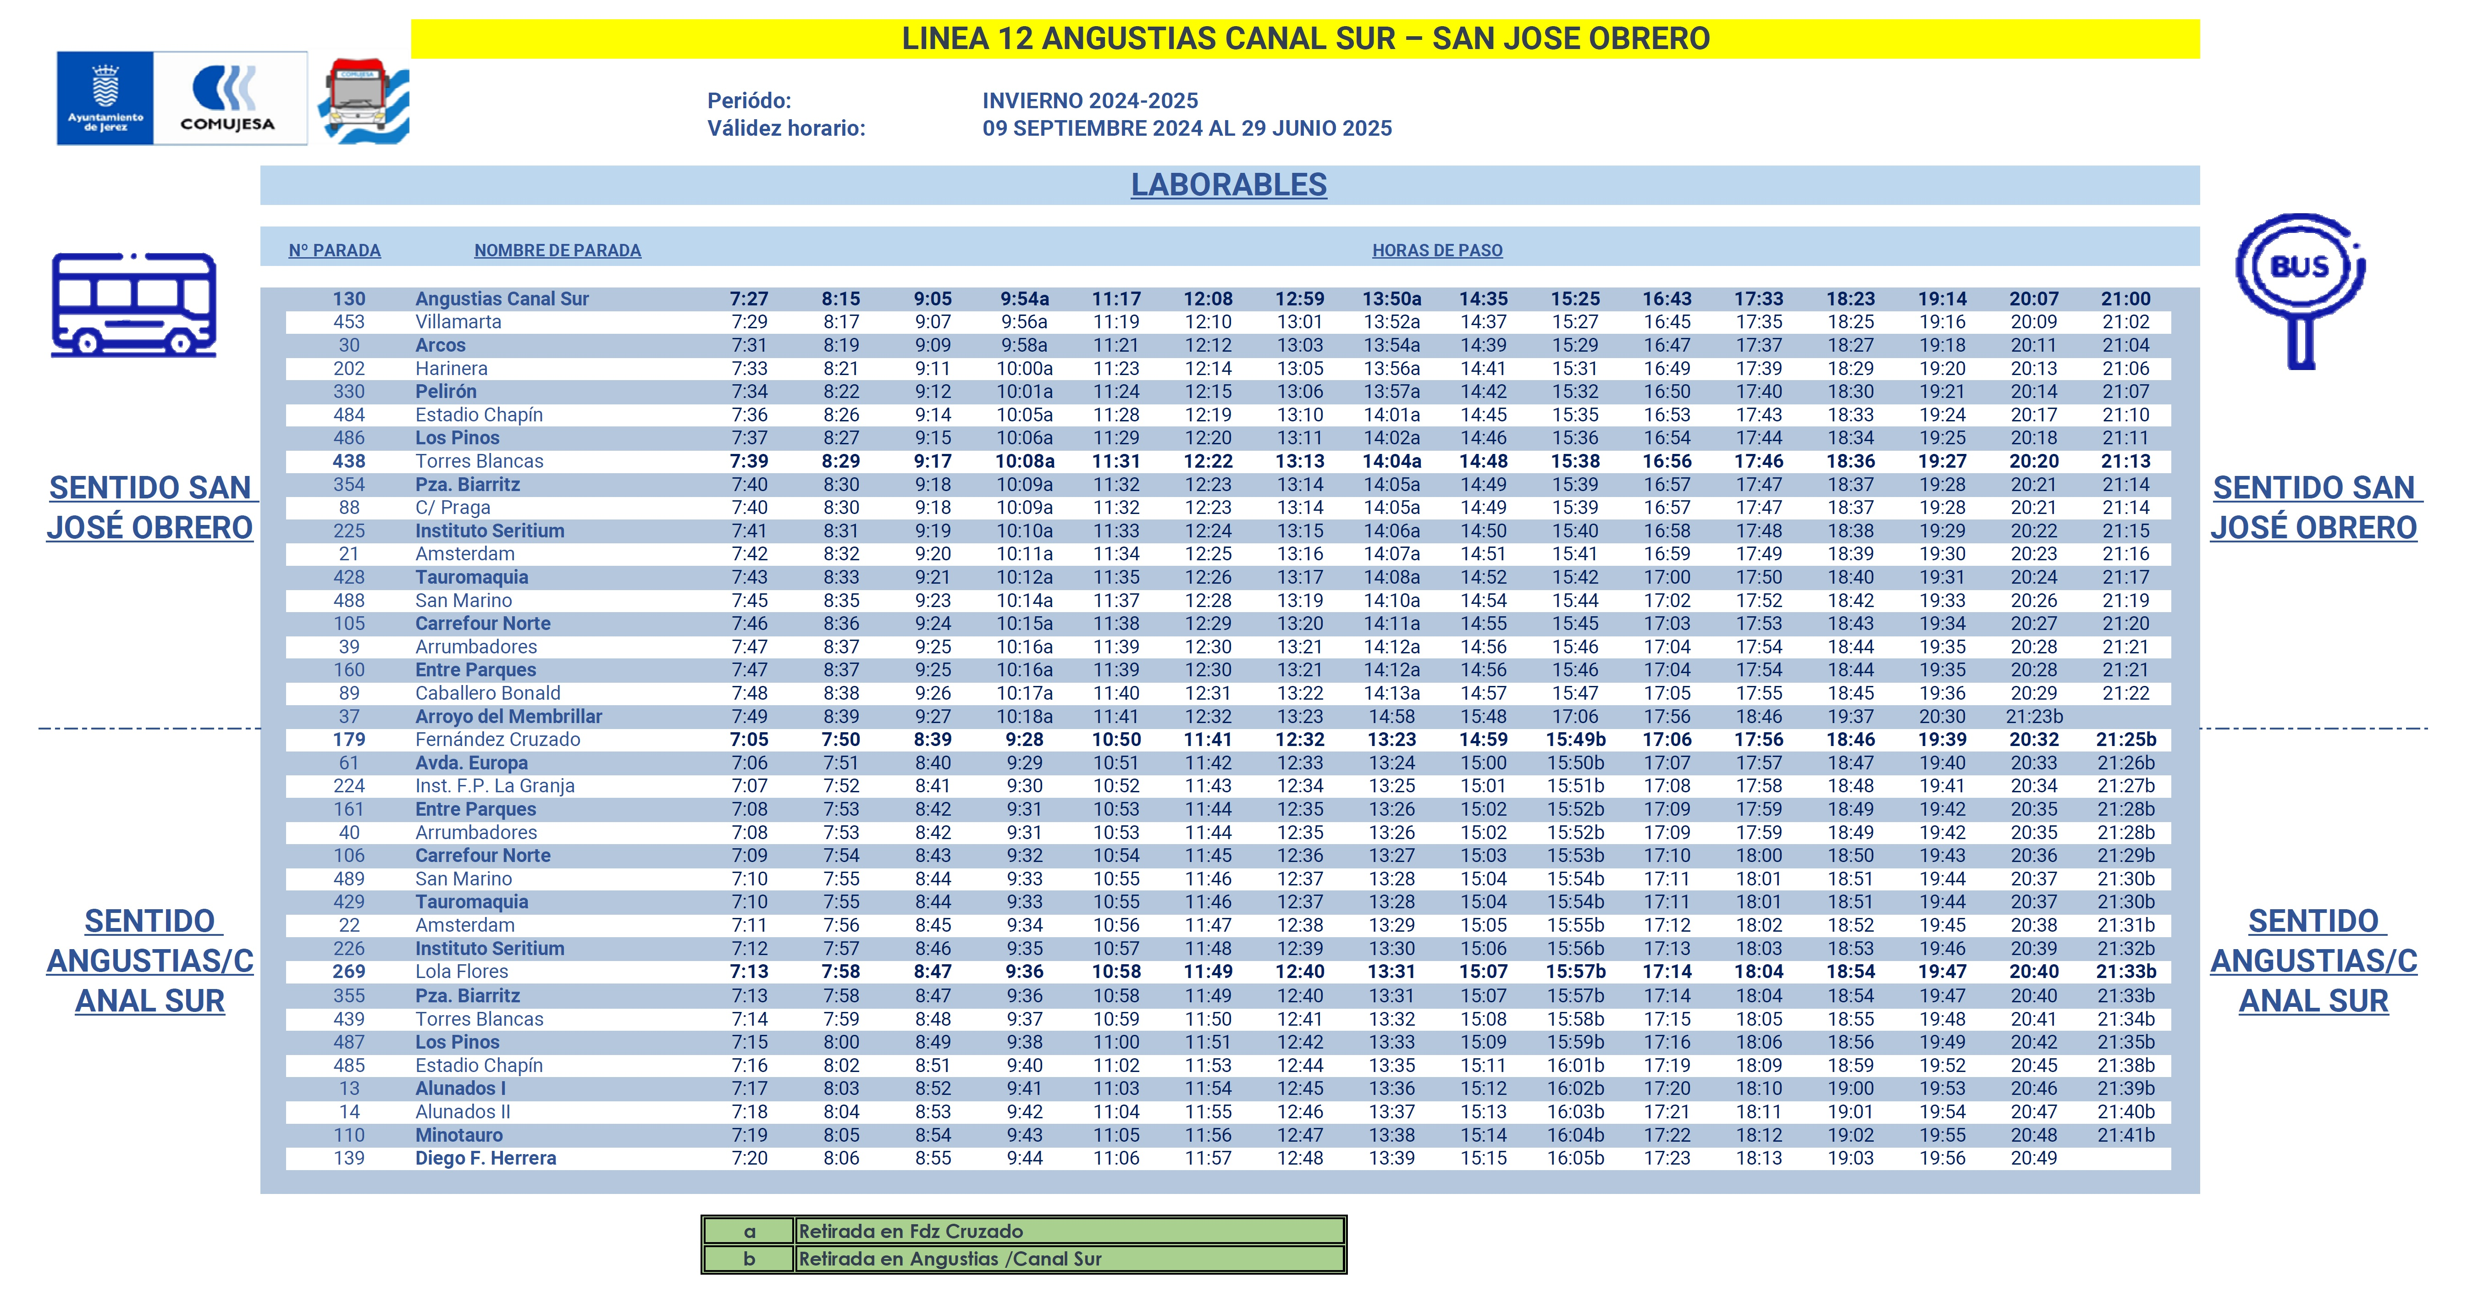Select stop name Diego F. Herrera
The width and height of the screenshot is (2478, 1293).
[x=486, y=1158]
